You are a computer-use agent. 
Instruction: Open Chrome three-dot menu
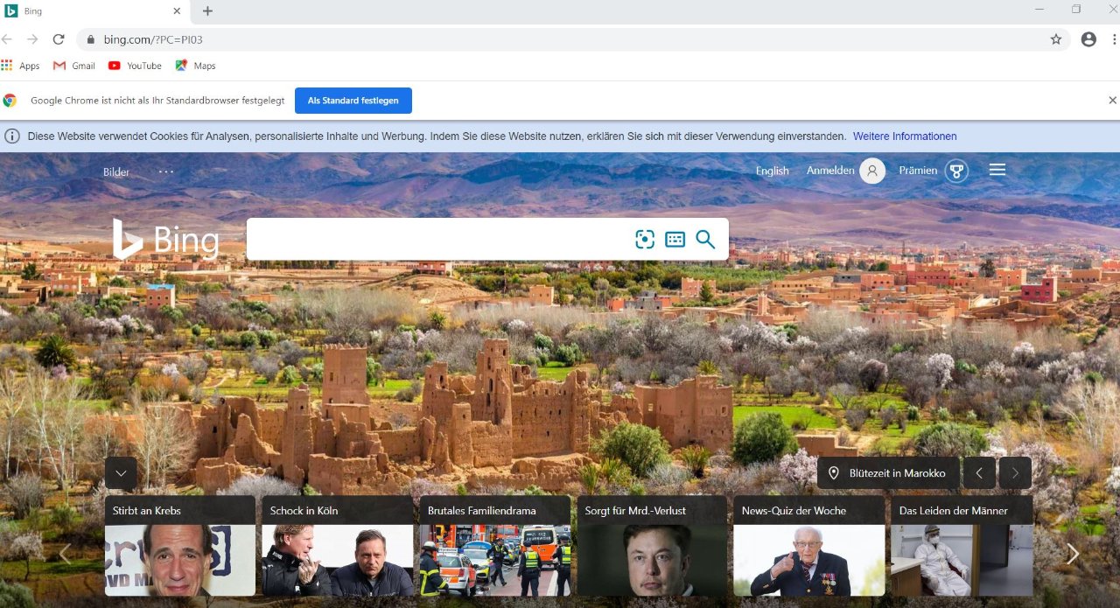(x=1114, y=39)
